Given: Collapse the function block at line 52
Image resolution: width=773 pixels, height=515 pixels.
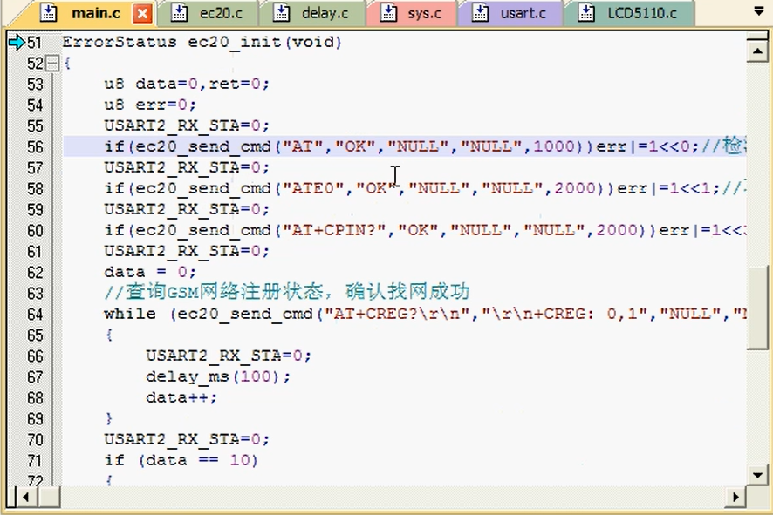Looking at the screenshot, I should tap(51, 64).
